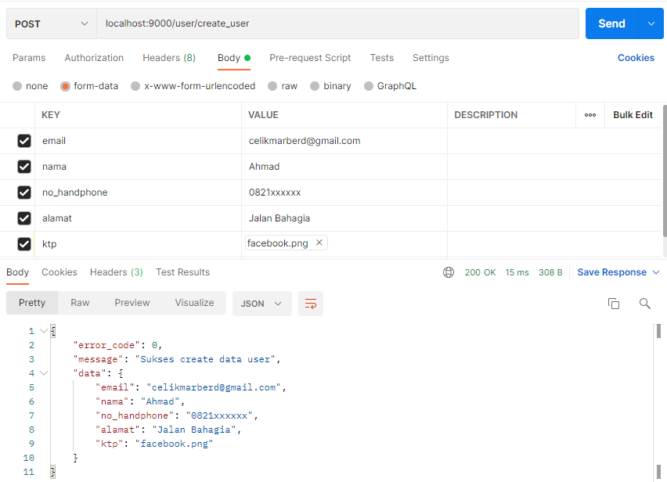Select the form-data radio button

click(x=65, y=86)
